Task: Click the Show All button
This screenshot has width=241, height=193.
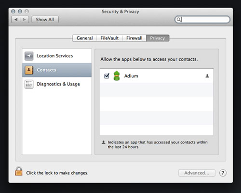Action: (x=45, y=20)
